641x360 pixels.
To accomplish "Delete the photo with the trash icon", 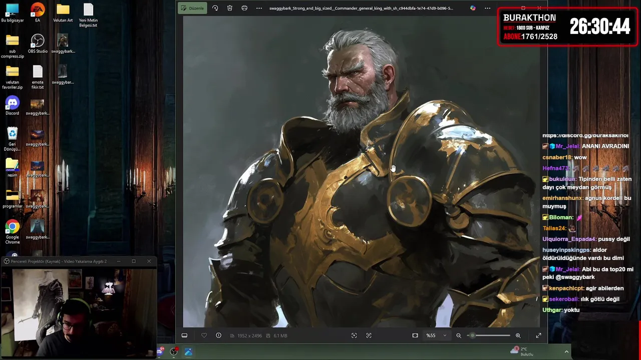I will click(229, 8).
